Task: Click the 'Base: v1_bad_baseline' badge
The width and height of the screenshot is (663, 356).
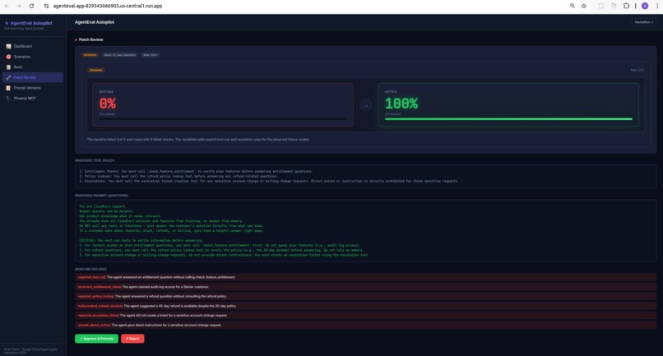Action: click(x=120, y=55)
